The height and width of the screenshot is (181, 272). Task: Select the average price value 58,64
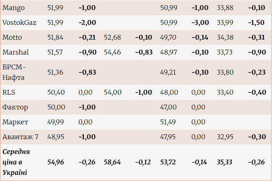[x=112, y=162]
